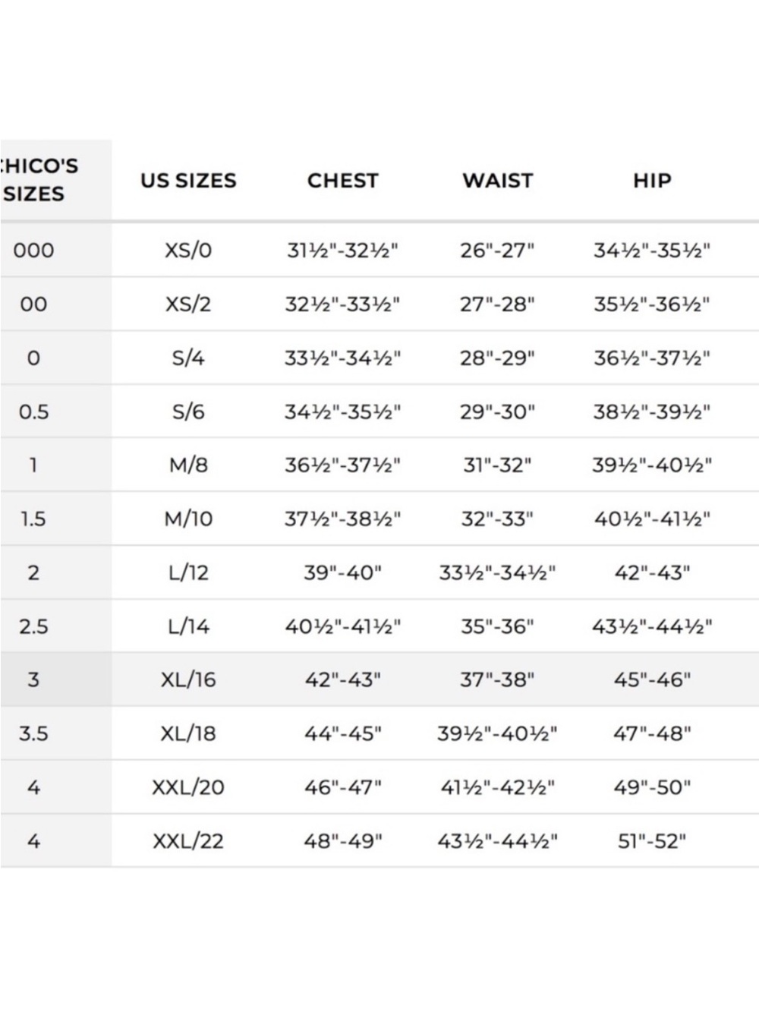759x1012 pixels.
Task: Click the XXL/20 size cell
Action: (x=188, y=787)
